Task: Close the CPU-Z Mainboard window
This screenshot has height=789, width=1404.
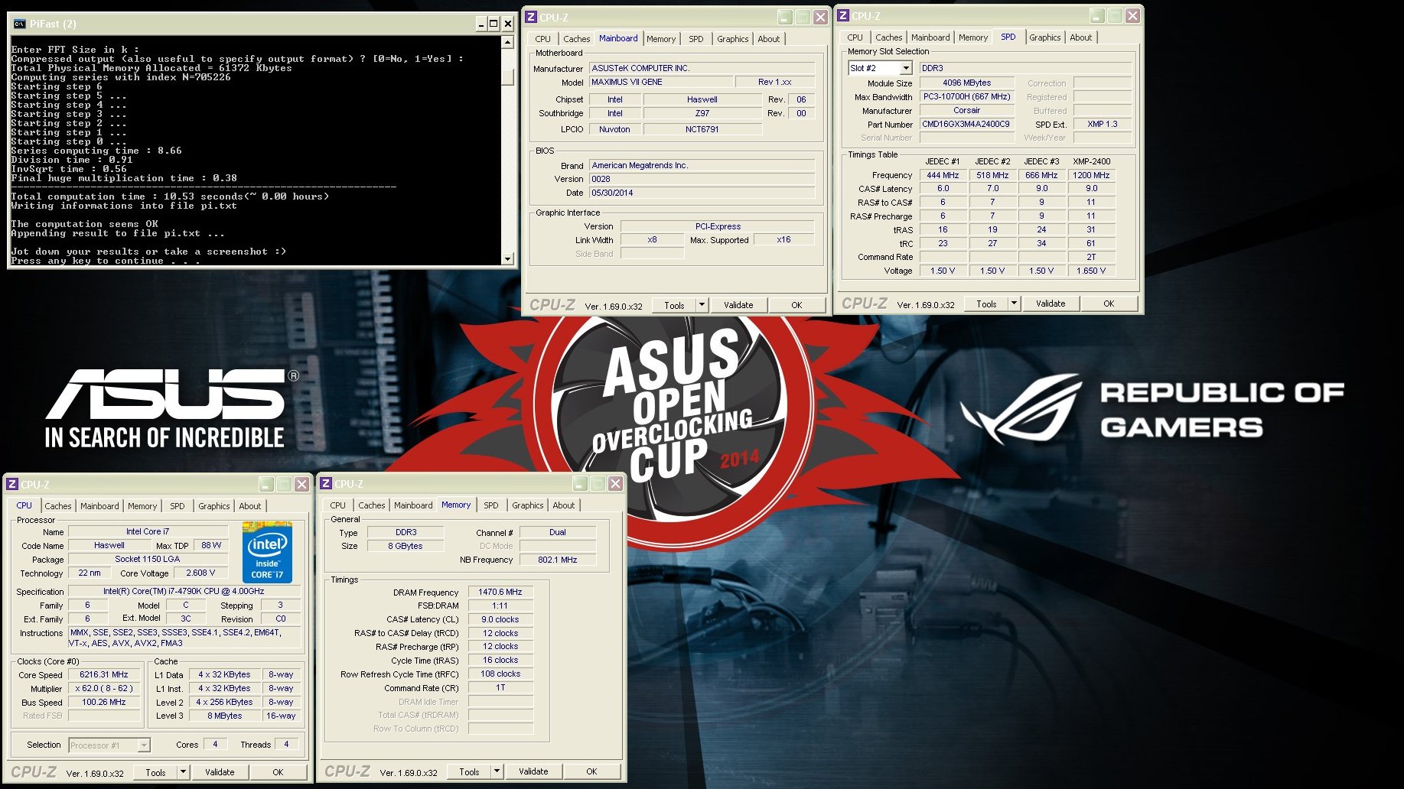Action: pos(820,17)
